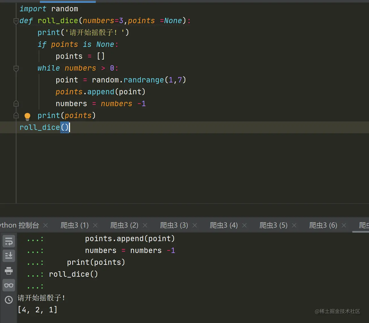
Task: Click print(points) in the editor
Action: [x=67, y=116]
